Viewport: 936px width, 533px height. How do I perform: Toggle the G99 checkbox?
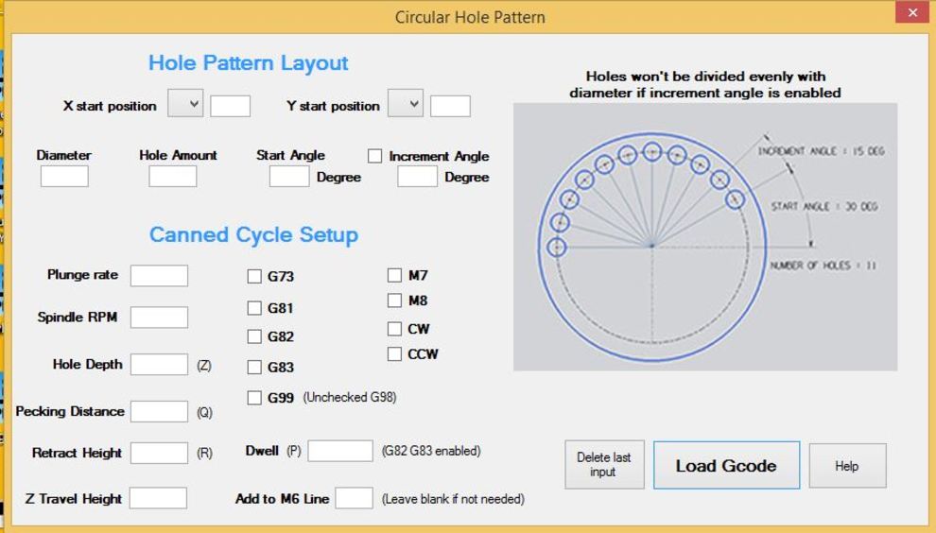coord(254,398)
